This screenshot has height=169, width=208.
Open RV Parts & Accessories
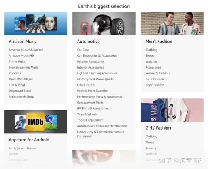(93, 108)
